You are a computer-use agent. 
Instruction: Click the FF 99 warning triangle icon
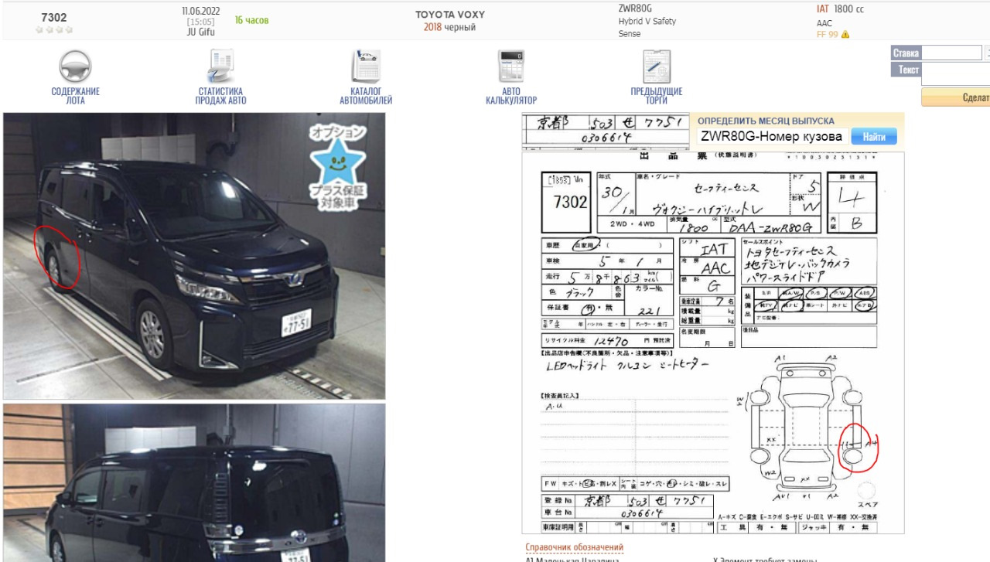click(845, 35)
